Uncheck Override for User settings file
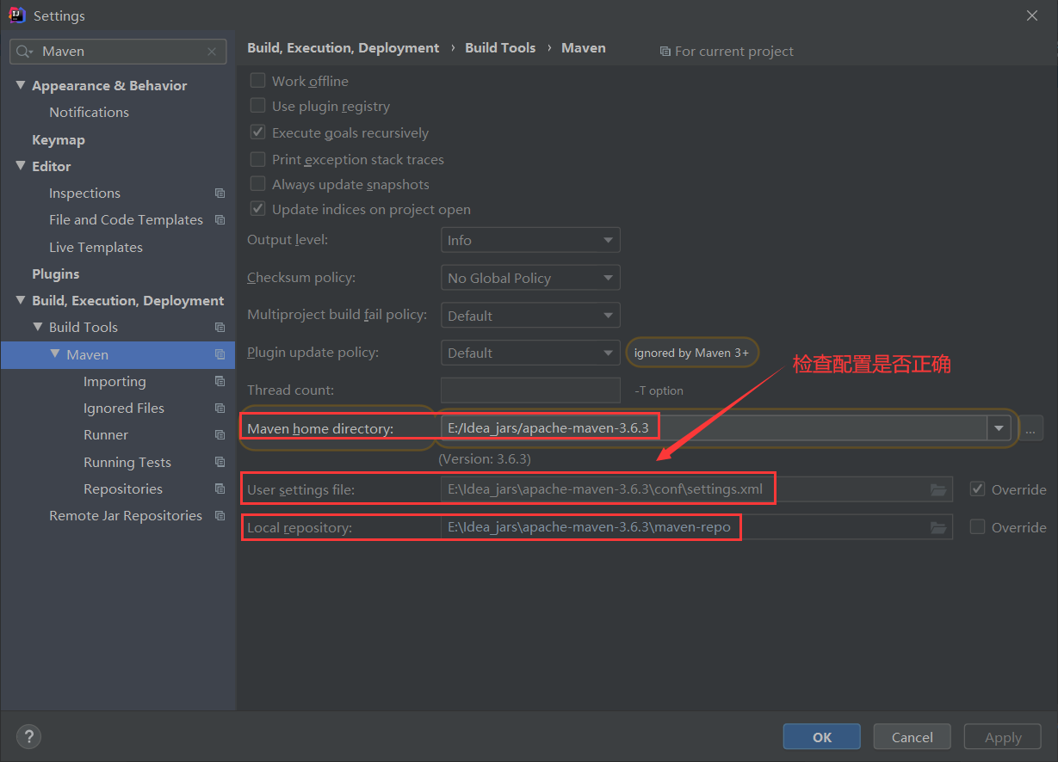This screenshot has height=762, width=1058. pyautogui.click(x=977, y=489)
